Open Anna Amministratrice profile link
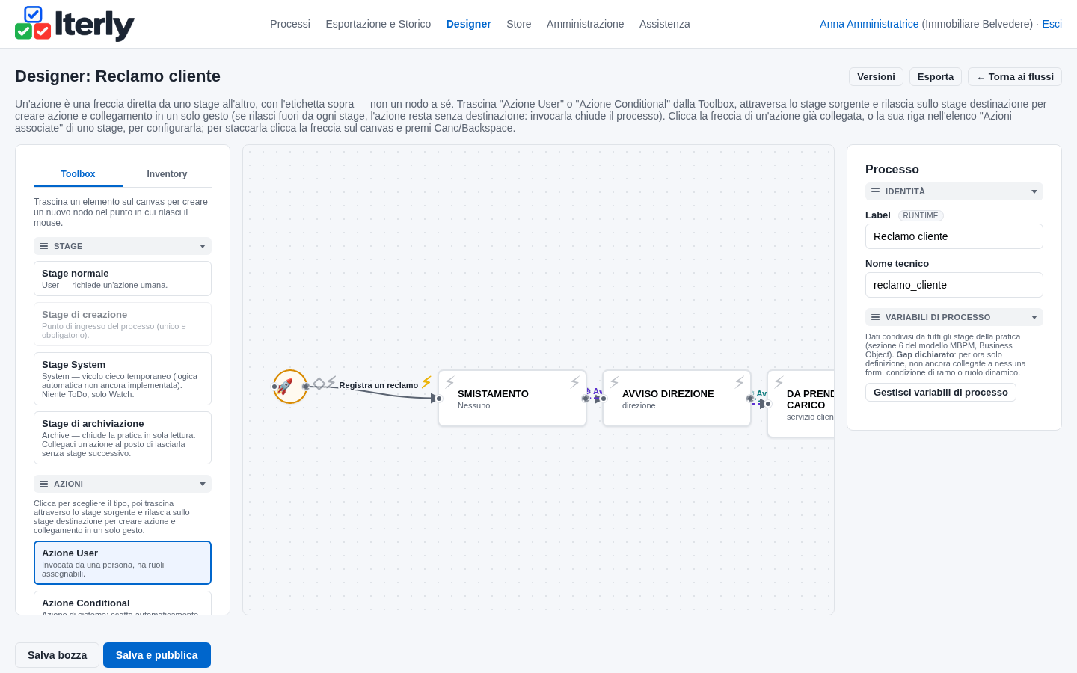The image size is (1077, 673). (869, 24)
